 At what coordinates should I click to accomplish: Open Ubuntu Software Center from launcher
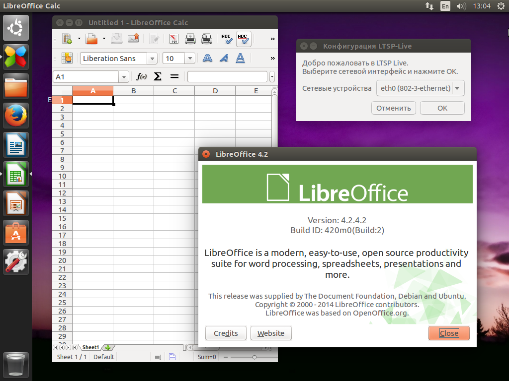pyautogui.click(x=16, y=233)
